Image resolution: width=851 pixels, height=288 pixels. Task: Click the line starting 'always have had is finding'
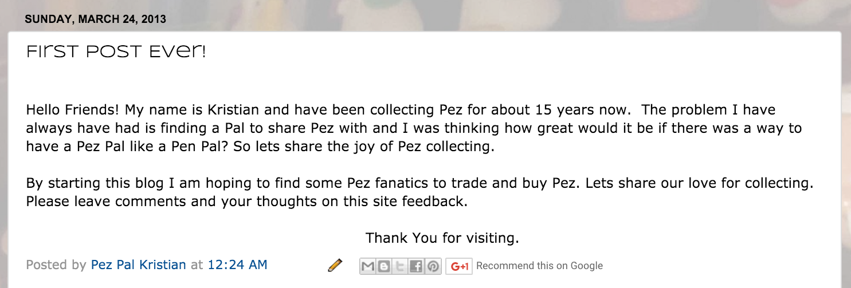point(413,128)
